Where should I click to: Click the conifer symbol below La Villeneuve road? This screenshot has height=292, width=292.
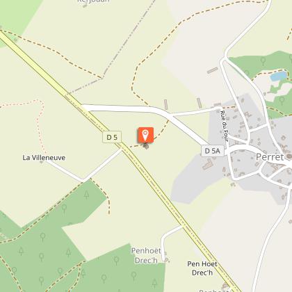point(86,195)
